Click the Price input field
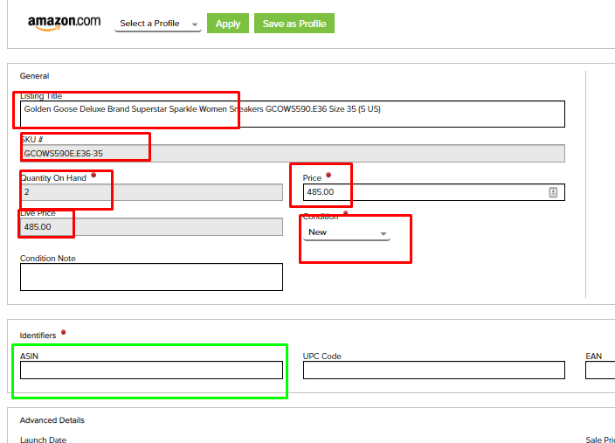The image size is (615, 443). [x=434, y=192]
